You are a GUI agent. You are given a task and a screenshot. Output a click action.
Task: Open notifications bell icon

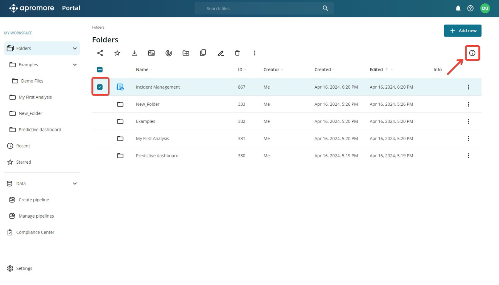click(458, 8)
